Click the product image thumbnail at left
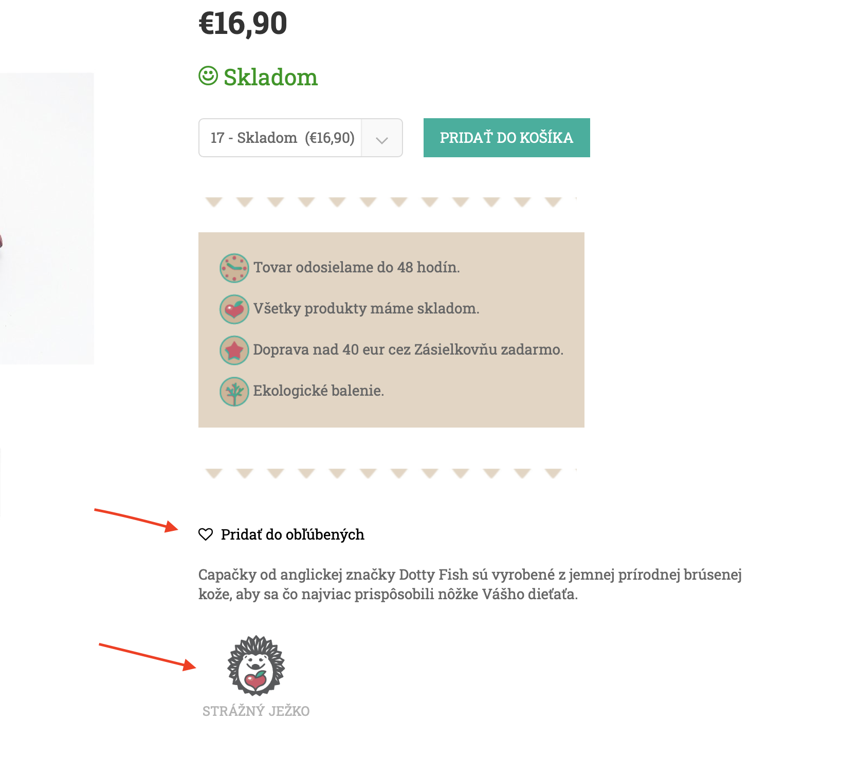 point(47,218)
